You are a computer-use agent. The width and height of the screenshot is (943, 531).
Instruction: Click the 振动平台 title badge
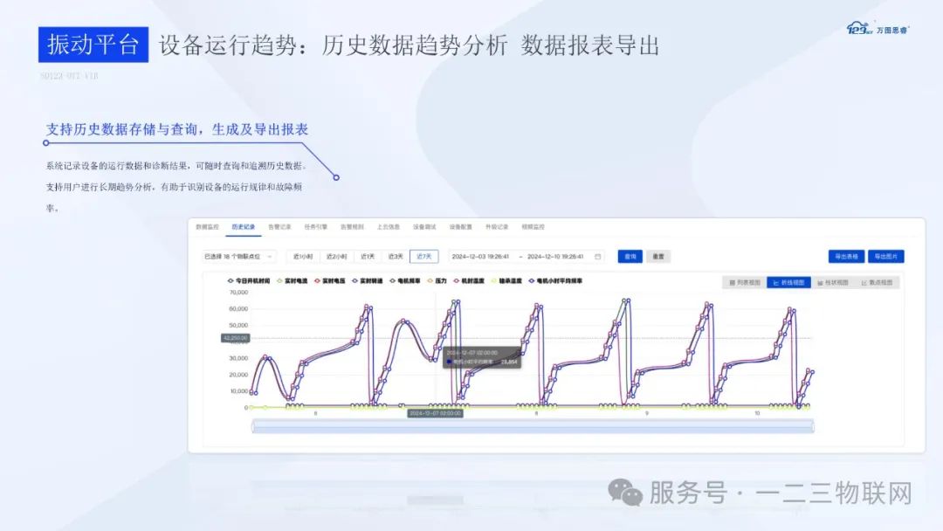pos(93,45)
